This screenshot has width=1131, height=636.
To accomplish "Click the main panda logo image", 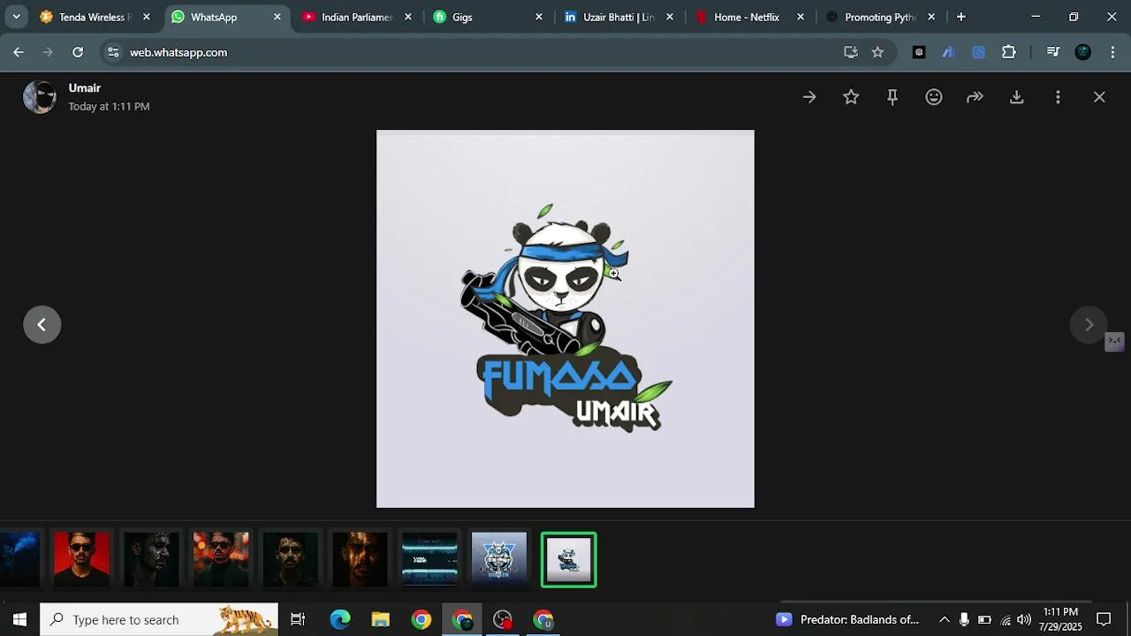I will (565, 319).
